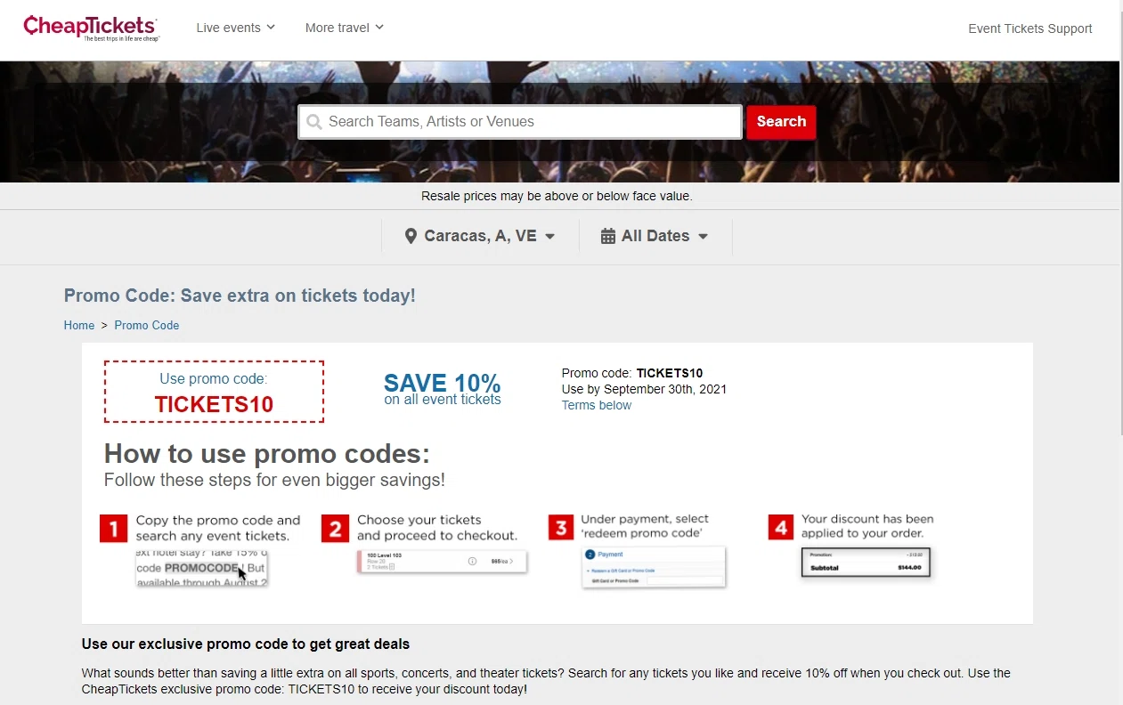Click the step 3 Payment thumbnail
The image size is (1123, 705).
click(655, 567)
